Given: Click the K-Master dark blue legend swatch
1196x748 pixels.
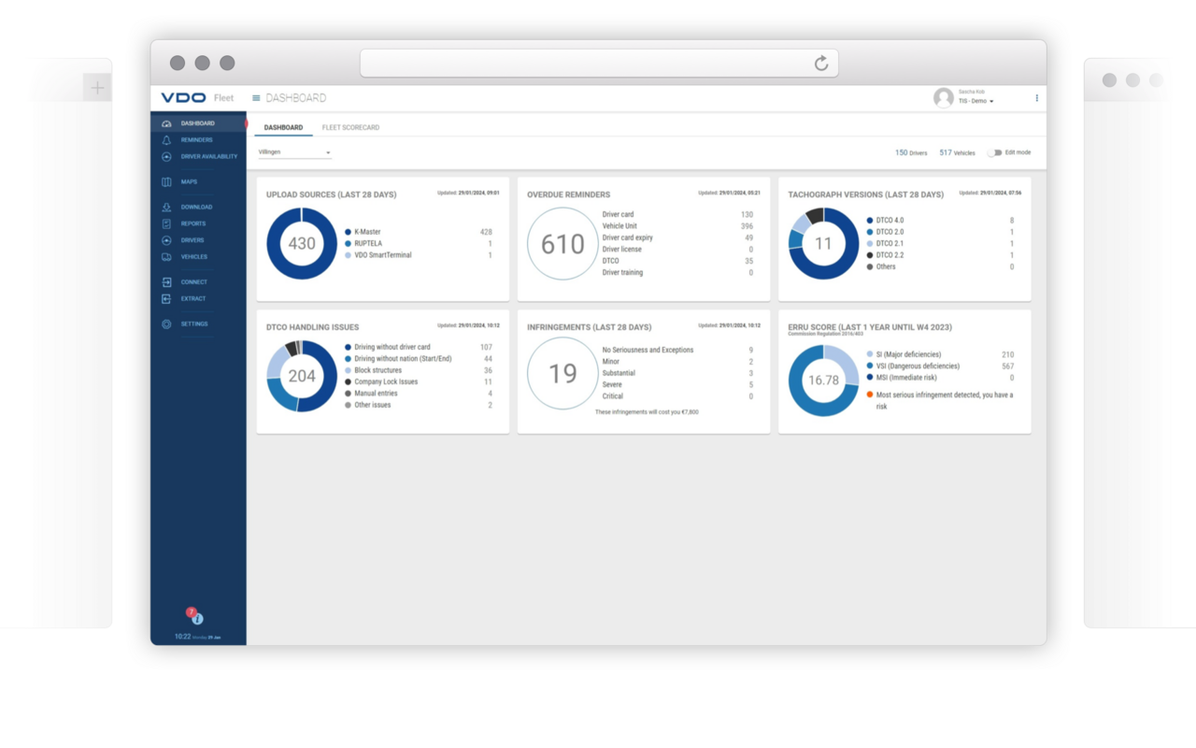Looking at the screenshot, I should click(x=348, y=232).
